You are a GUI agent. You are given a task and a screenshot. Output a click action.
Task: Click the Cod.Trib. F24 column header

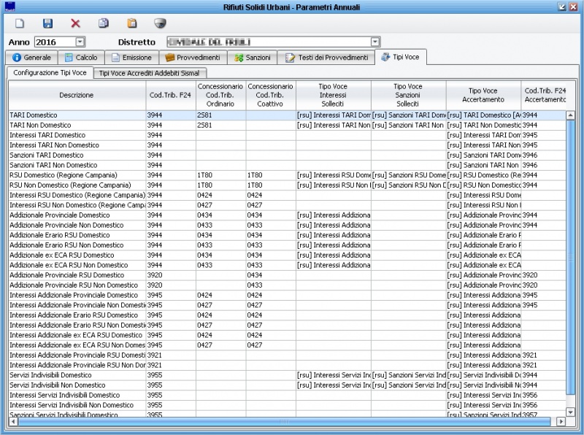point(170,95)
